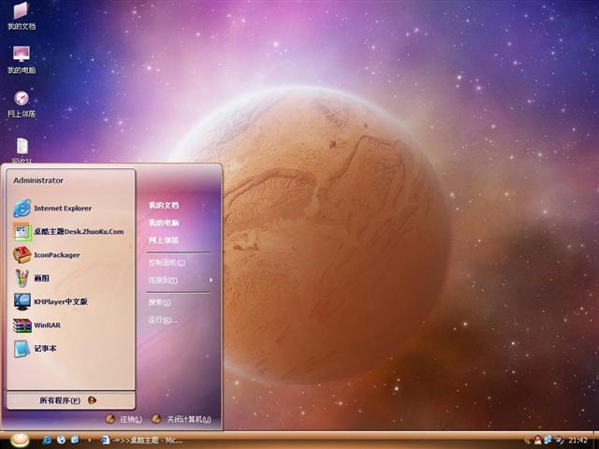Click the 关闭计算机(U) shutdown button
The width and height of the screenshot is (599, 449).
tap(182, 420)
